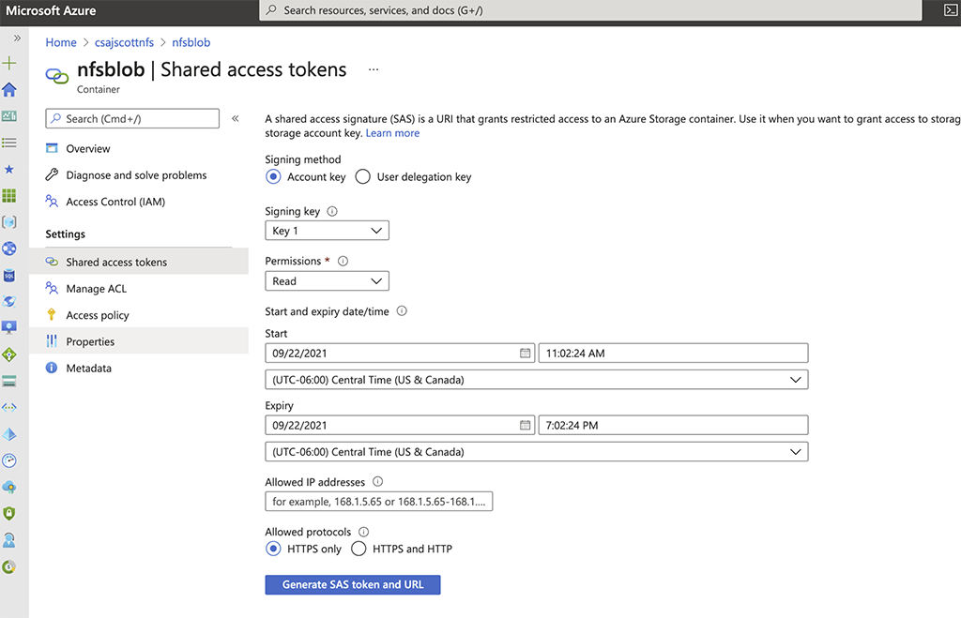
Task: Show Signing key info tooltip icon
Action: (332, 211)
